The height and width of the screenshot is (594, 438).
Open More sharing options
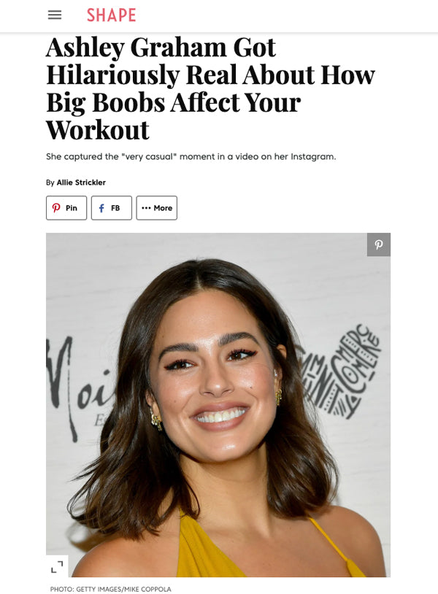[x=156, y=207]
